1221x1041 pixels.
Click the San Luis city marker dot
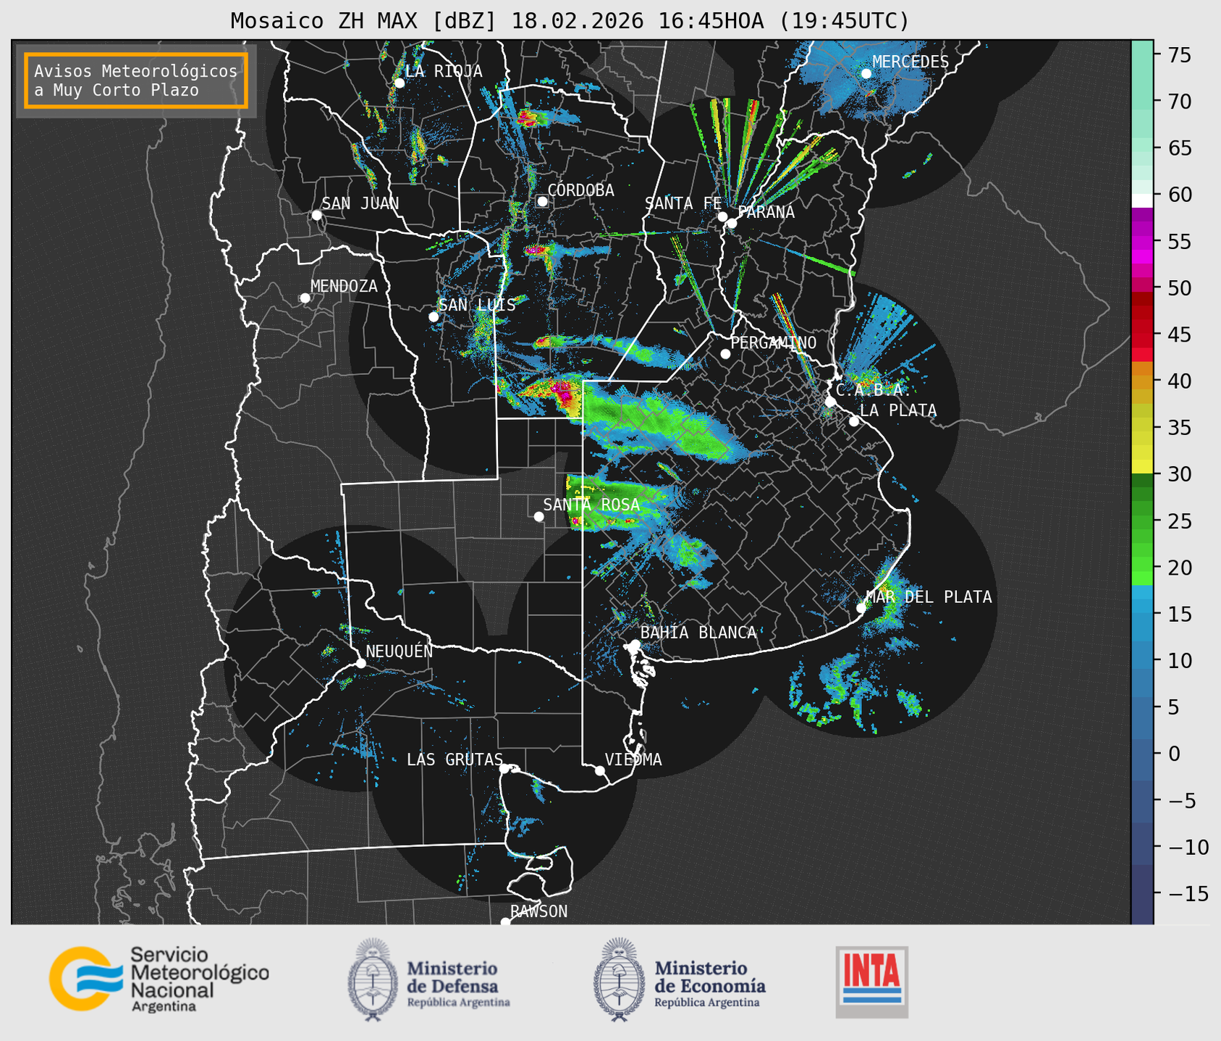(x=434, y=316)
